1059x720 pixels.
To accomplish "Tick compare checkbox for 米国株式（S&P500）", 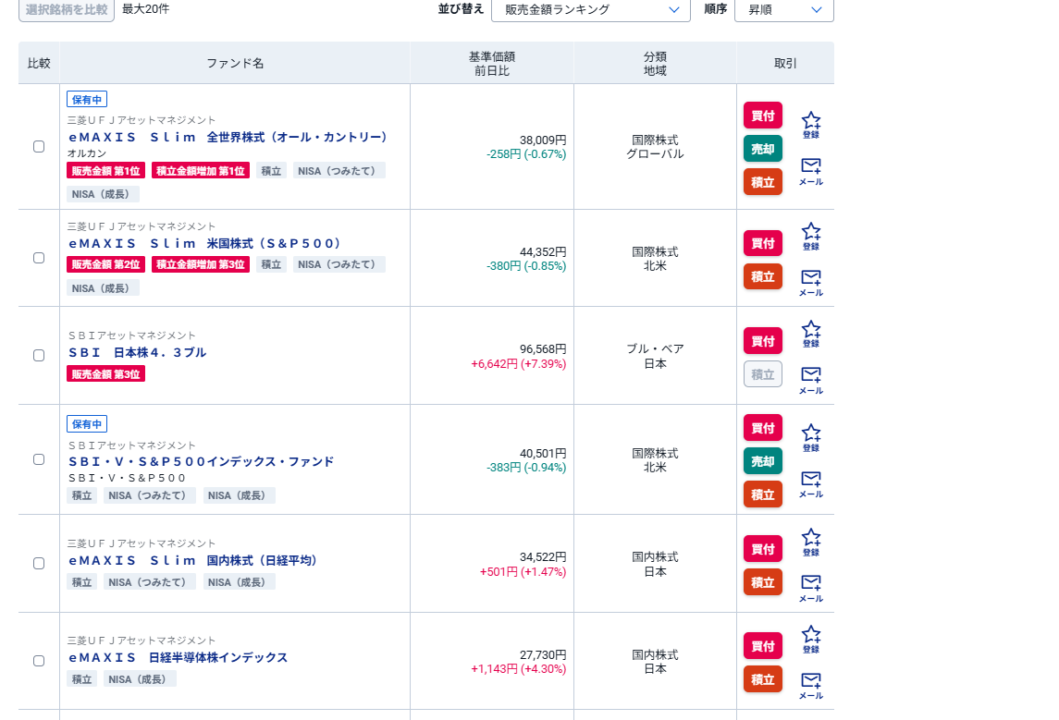I will pos(39,258).
